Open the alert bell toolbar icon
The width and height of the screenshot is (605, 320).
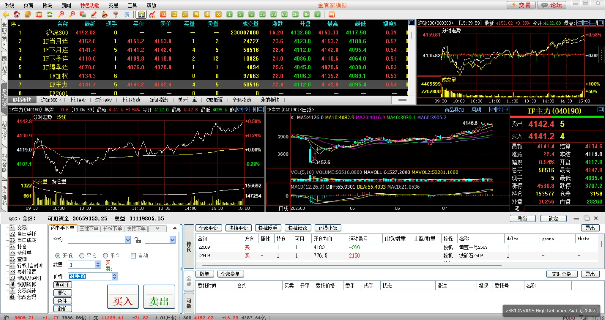pos(105,15)
